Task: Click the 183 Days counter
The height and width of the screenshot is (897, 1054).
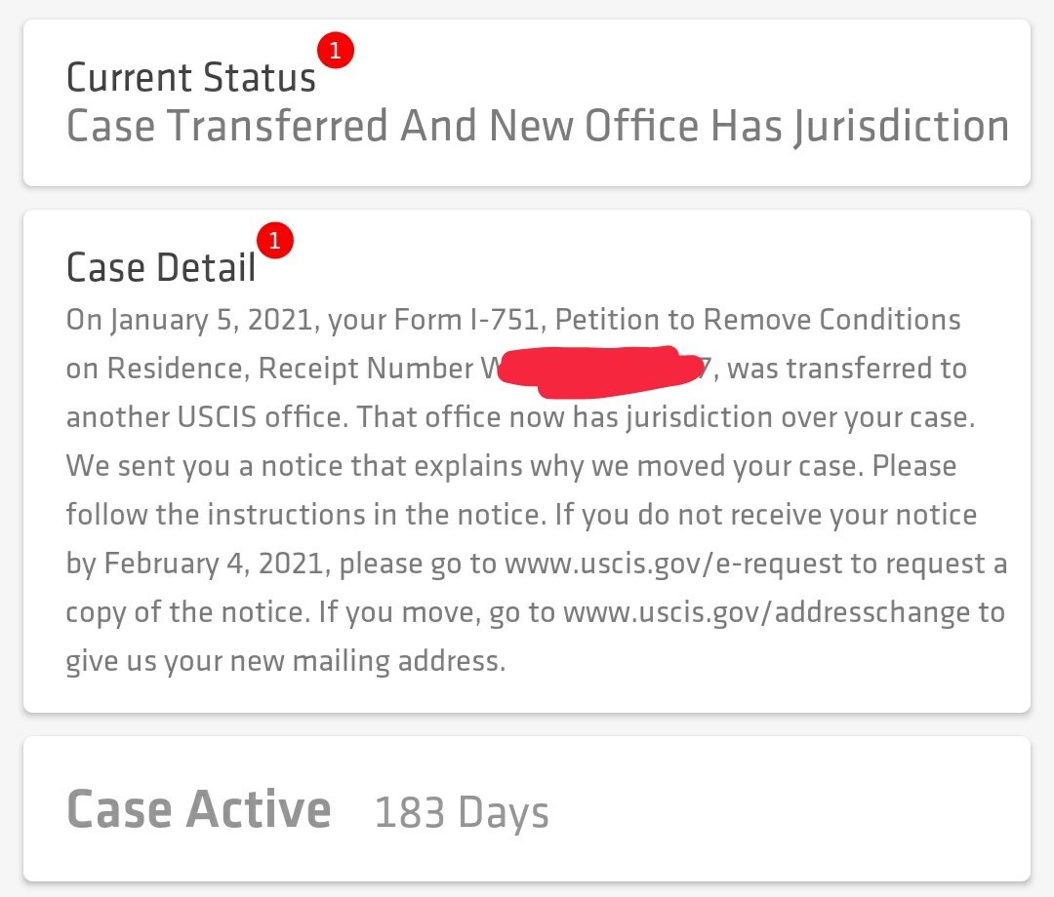Action: pyautogui.click(x=461, y=812)
